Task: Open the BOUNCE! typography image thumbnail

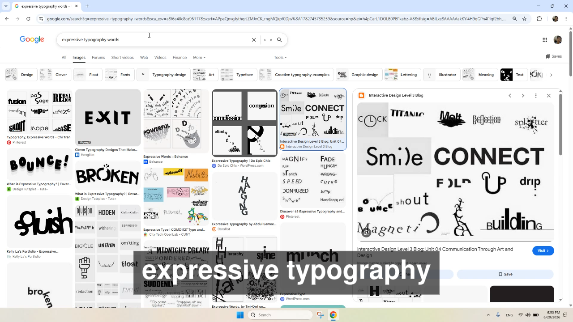Action: pos(39,165)
